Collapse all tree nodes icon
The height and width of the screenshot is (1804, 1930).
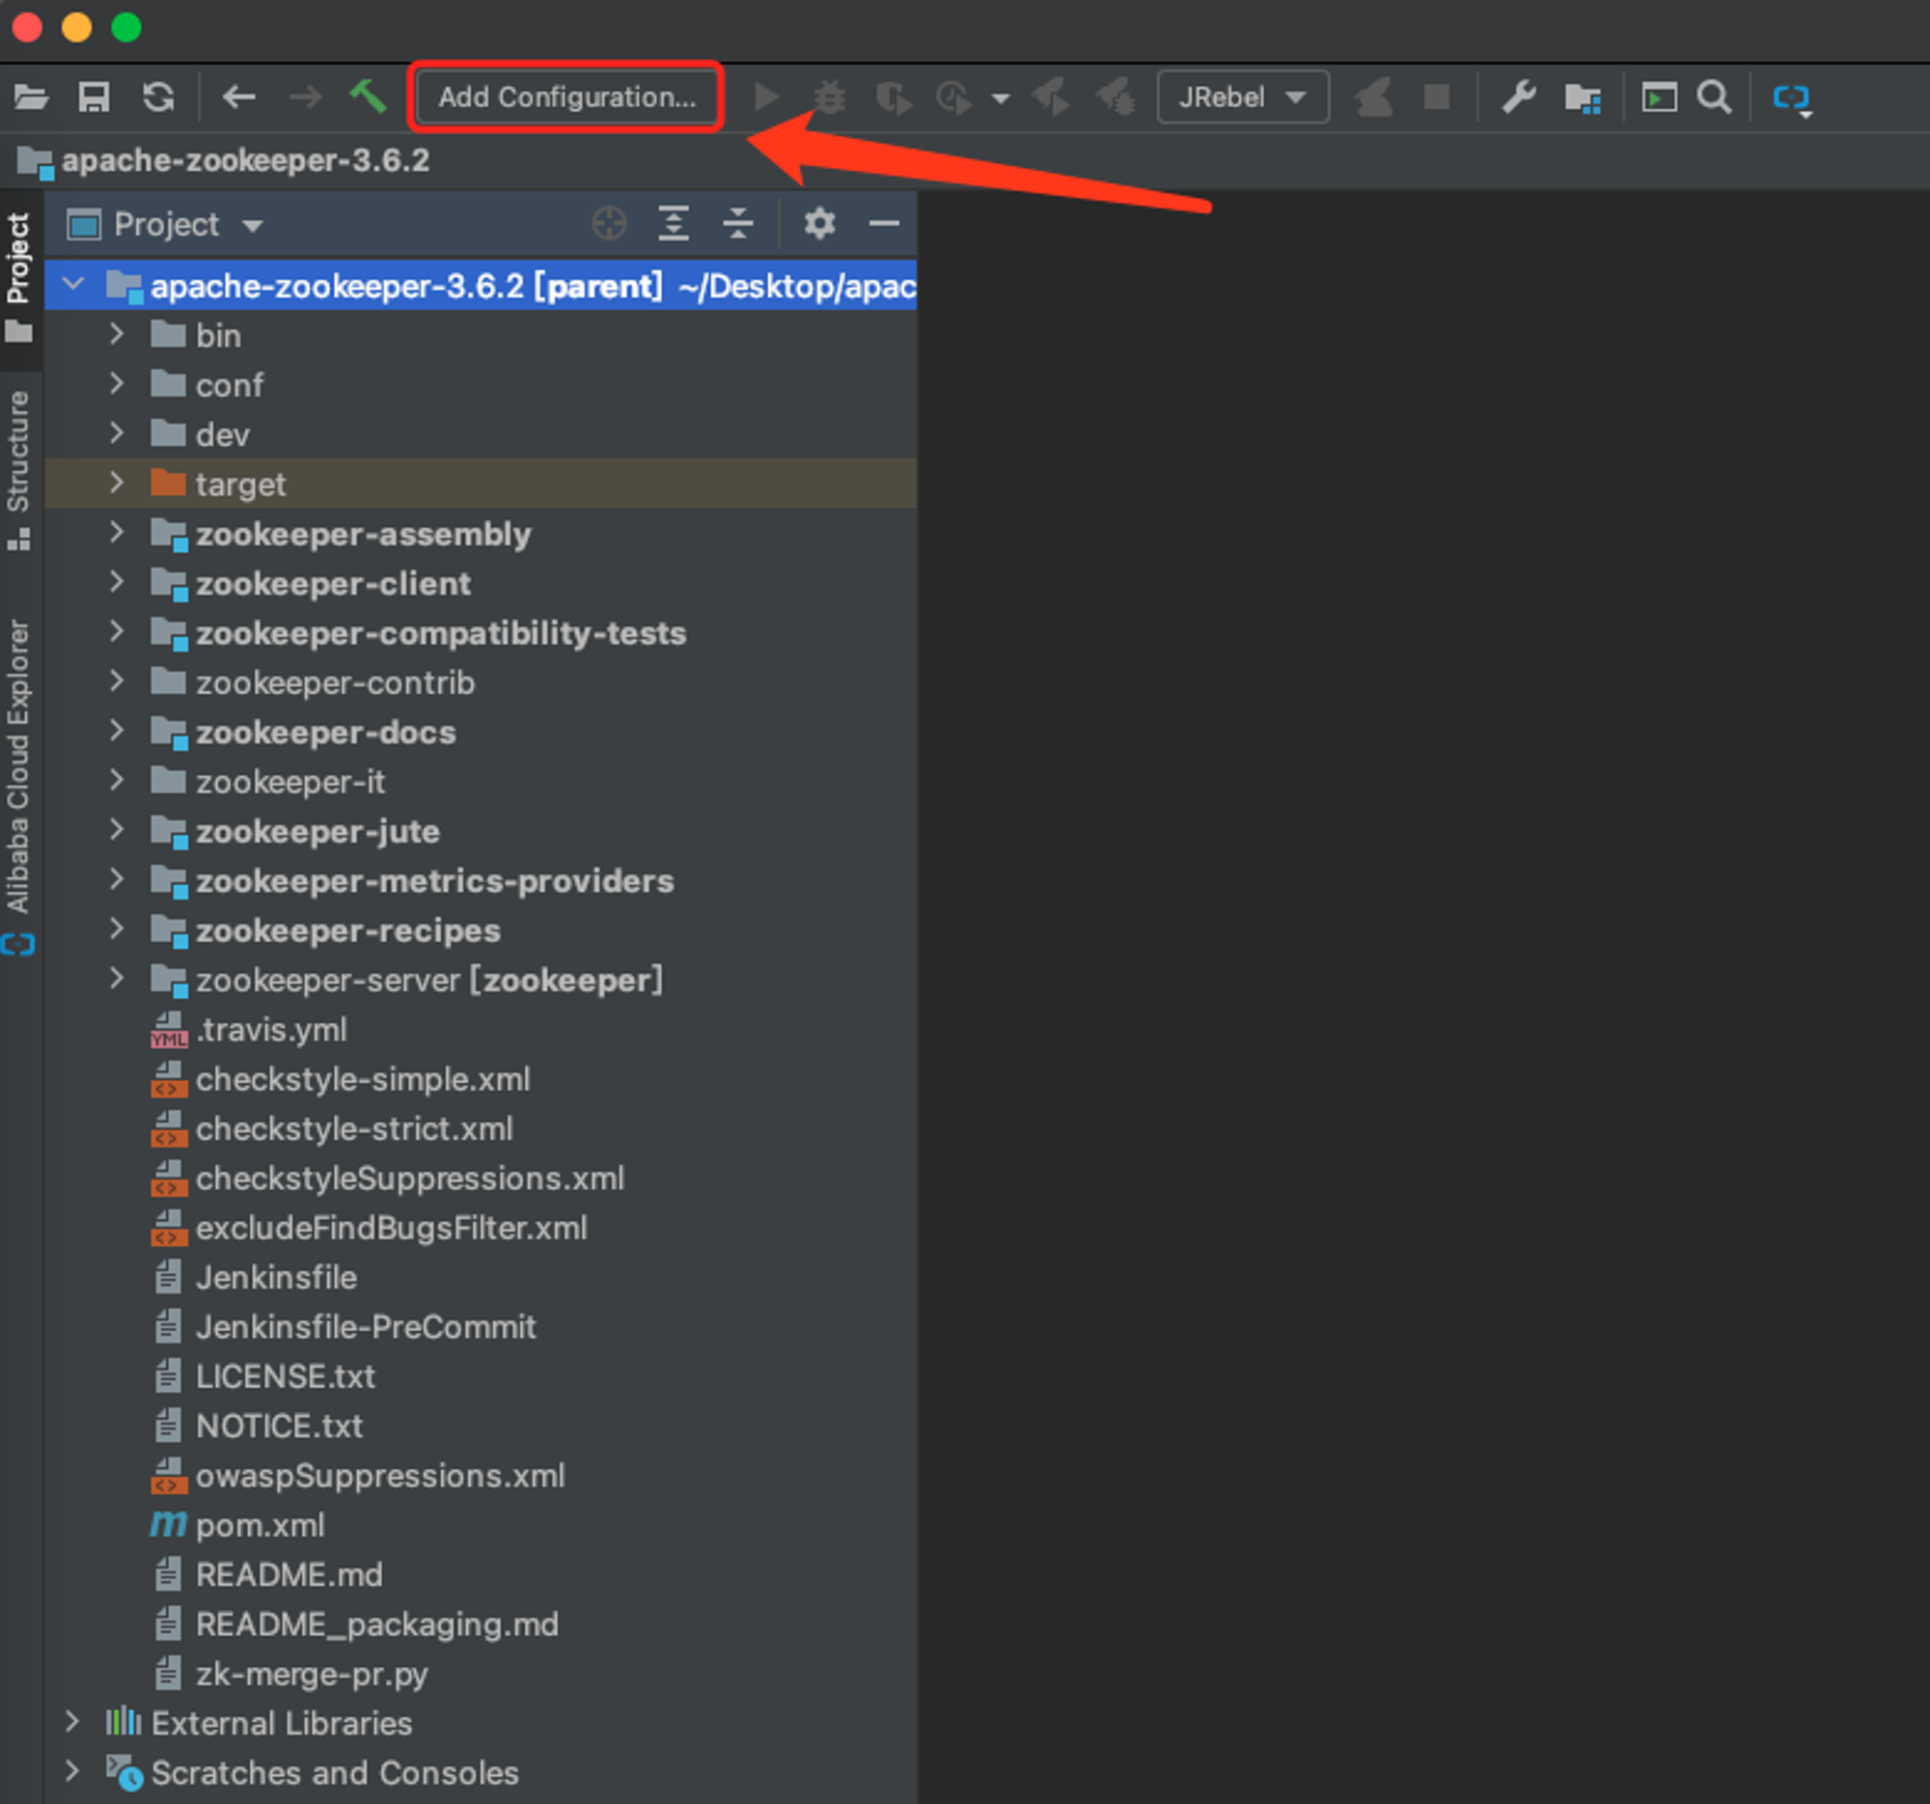click(x=738, y=224)
